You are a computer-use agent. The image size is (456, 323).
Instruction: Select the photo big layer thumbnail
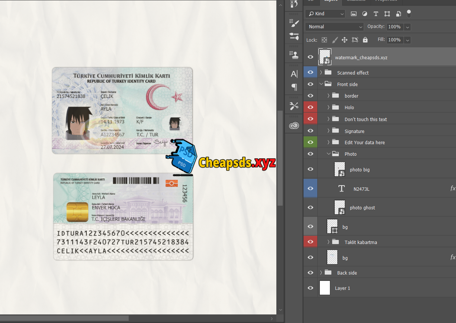(x=340, y=170)
